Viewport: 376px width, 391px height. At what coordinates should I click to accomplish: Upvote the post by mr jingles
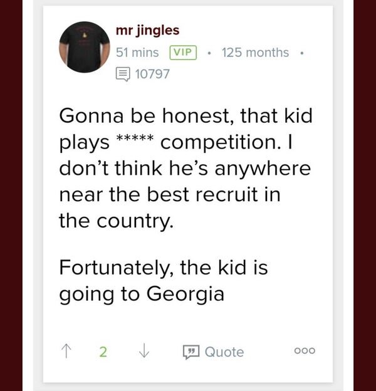[x=68, y=352]
